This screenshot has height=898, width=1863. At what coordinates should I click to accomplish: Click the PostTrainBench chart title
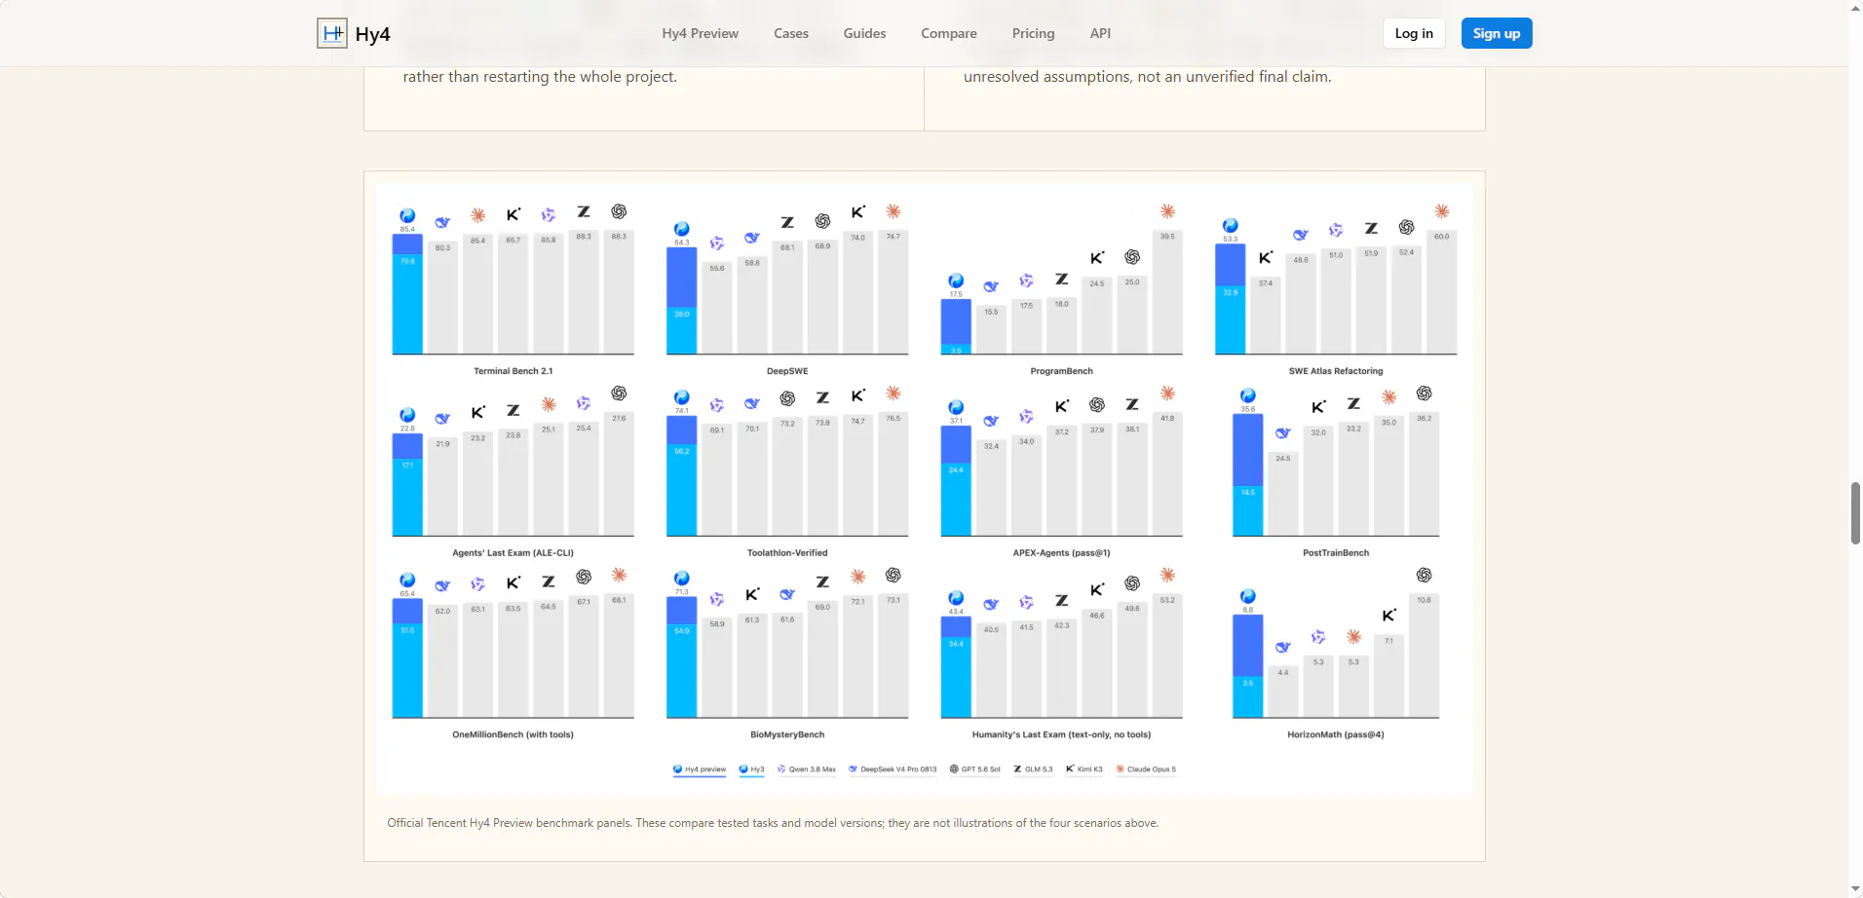1336,553
